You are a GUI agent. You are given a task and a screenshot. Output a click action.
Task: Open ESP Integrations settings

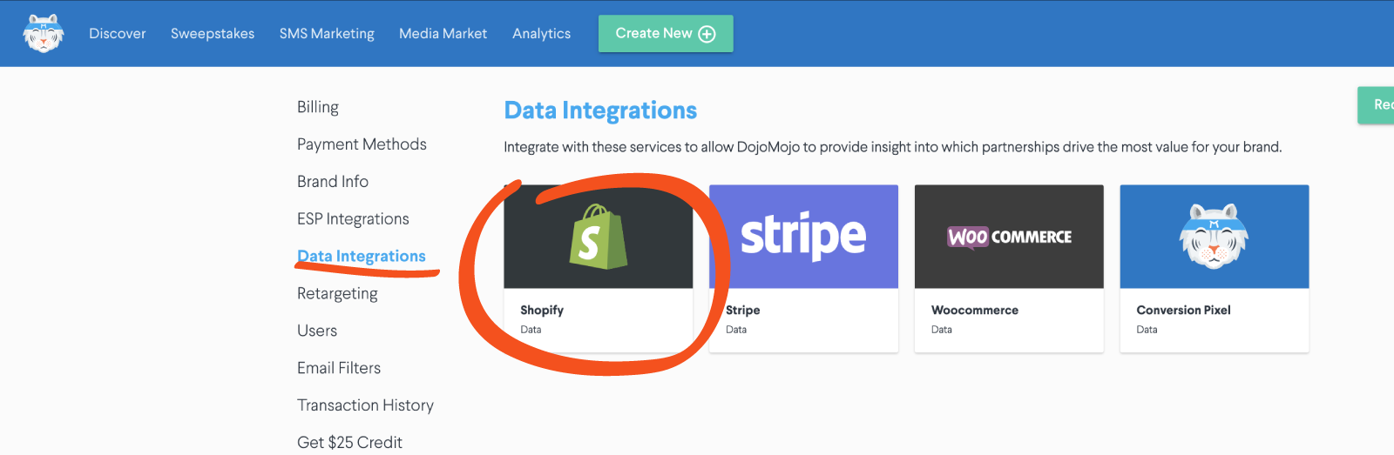pyautogui.click(x=353, y=219)
